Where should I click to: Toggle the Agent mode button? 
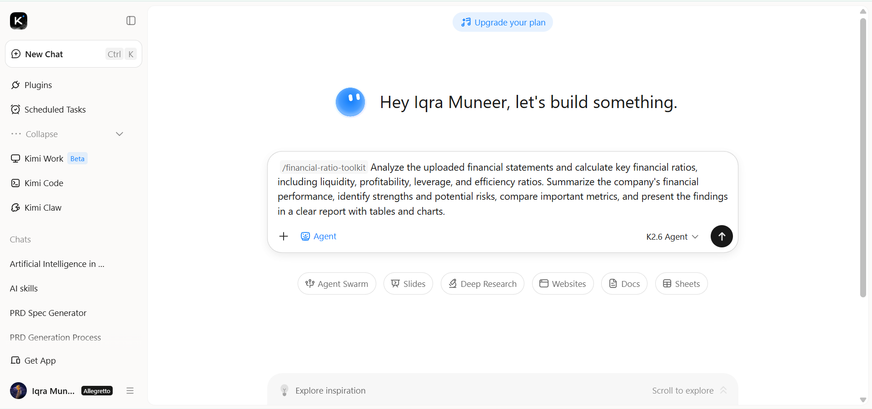[319, 236]
